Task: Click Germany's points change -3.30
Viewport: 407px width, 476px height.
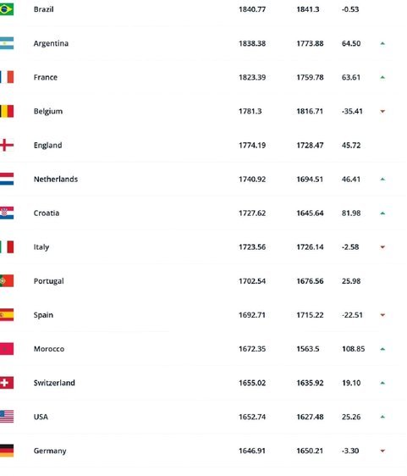Action: [x=350, y=451]
